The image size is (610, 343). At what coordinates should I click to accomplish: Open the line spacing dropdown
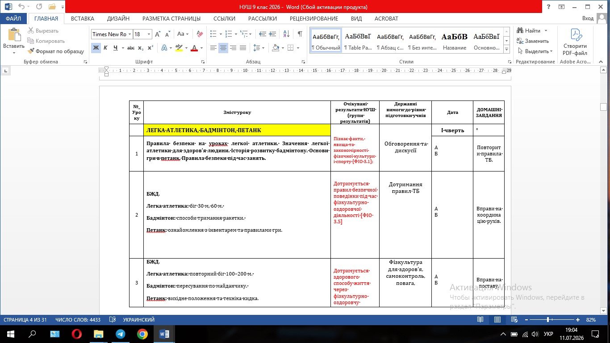point(263,48)
